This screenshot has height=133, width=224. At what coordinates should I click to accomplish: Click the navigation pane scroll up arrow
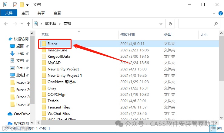32,33
